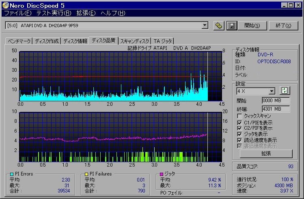Click the refresh speed icon beside 4 X dropdown
The image size is (304, 199).
[x=285, y=90]
